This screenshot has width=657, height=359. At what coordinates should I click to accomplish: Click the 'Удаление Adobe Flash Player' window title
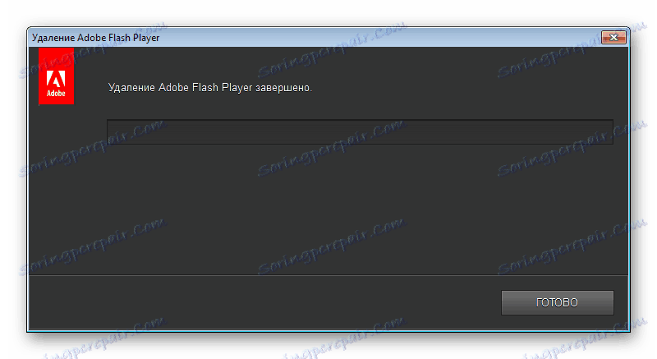click(95, 38)
